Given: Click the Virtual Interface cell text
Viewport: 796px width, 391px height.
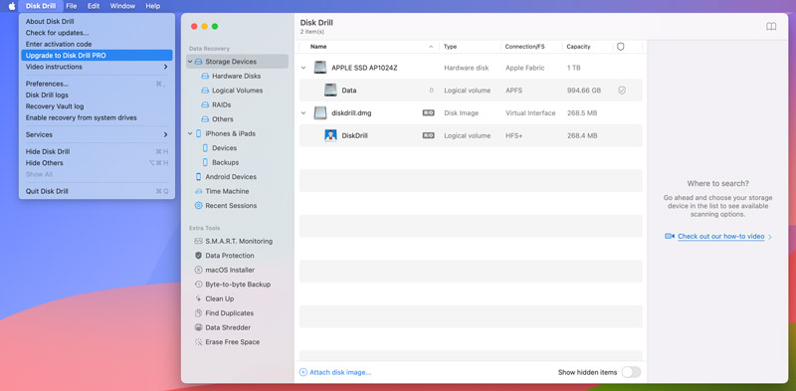Looking at the screenshot, I should [530, 112].
